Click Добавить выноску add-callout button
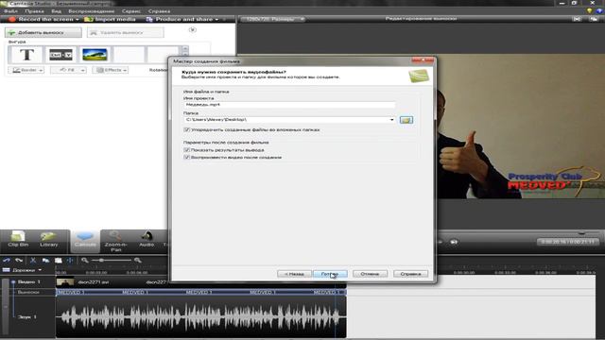605x340 pixels. coord(43,33)
